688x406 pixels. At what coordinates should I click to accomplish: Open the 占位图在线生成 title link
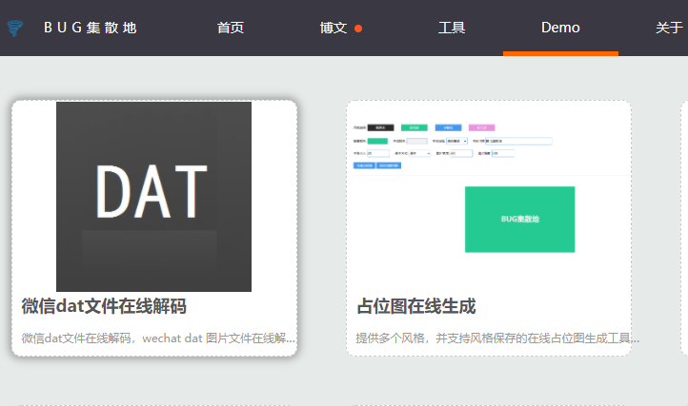point(415,306)
